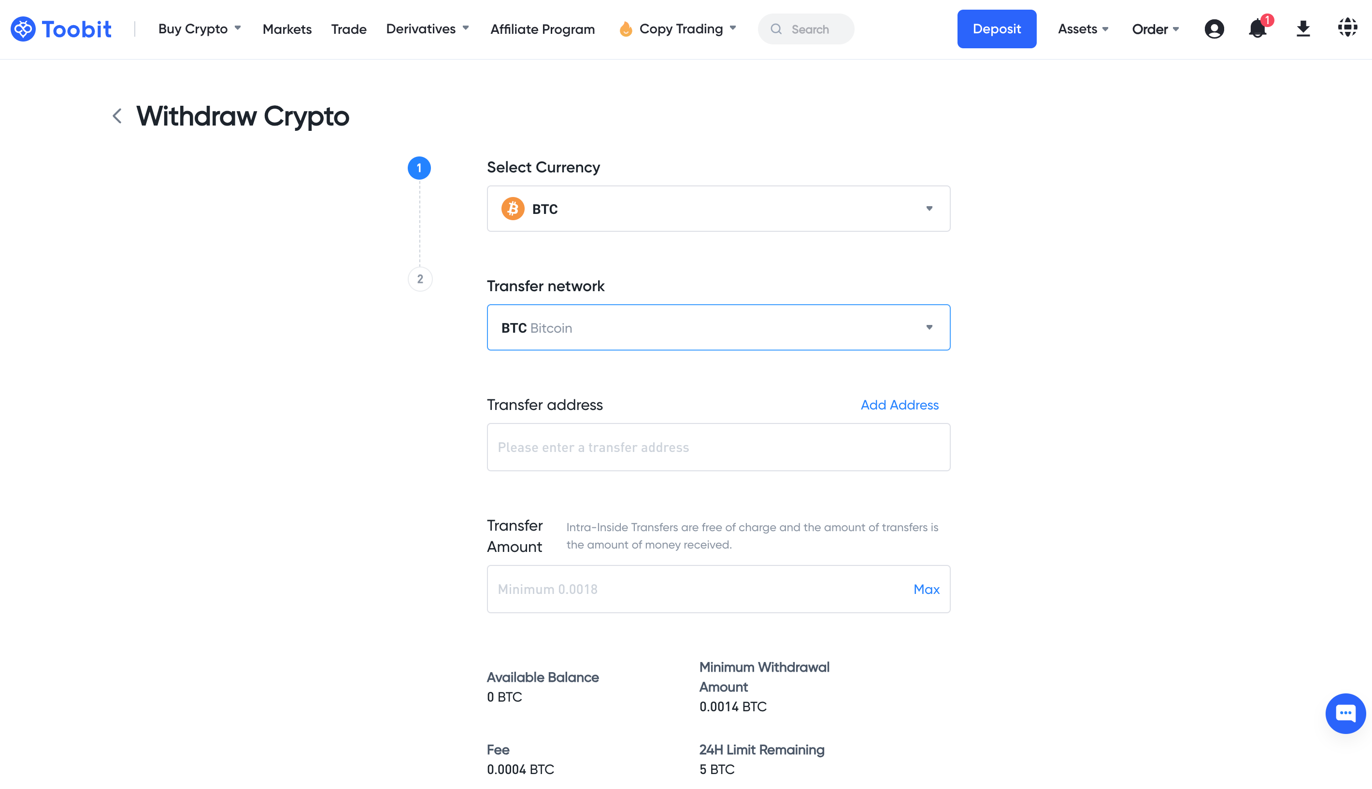The height and width of the screenshot is (789, 1372).
Task: Go to the Markets page
Action: pyautogui.click(x=287, y=29)
